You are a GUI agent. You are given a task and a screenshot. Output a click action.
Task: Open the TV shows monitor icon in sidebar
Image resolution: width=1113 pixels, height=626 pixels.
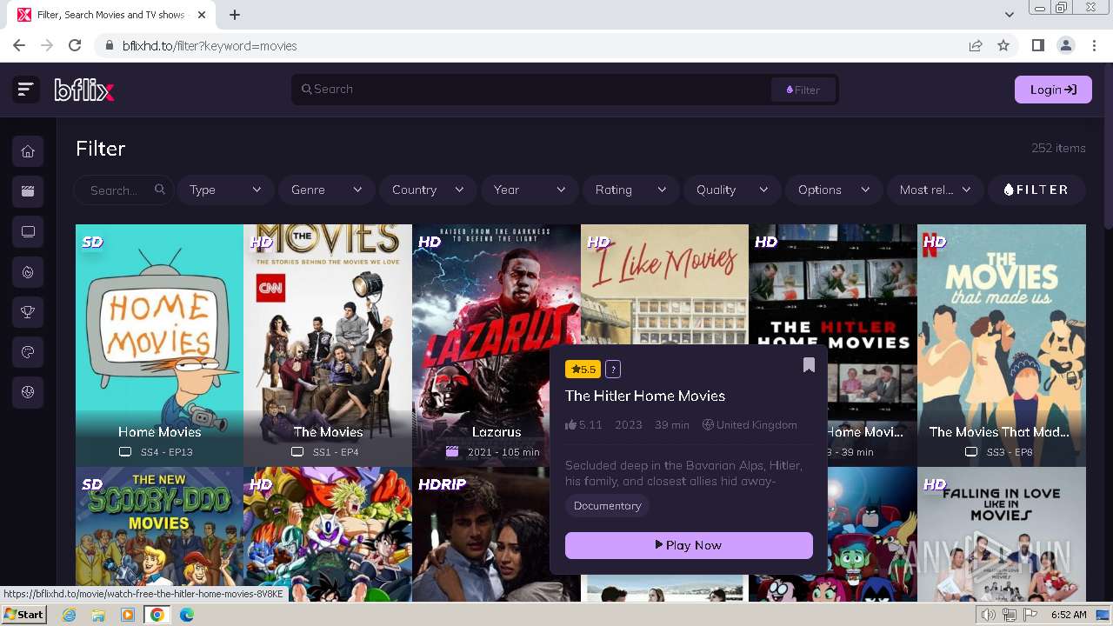[28, 231]
